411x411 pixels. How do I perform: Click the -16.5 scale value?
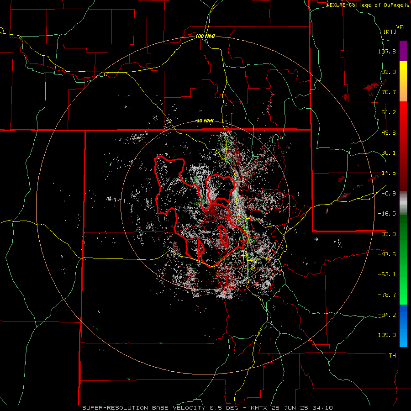[387, 214]
